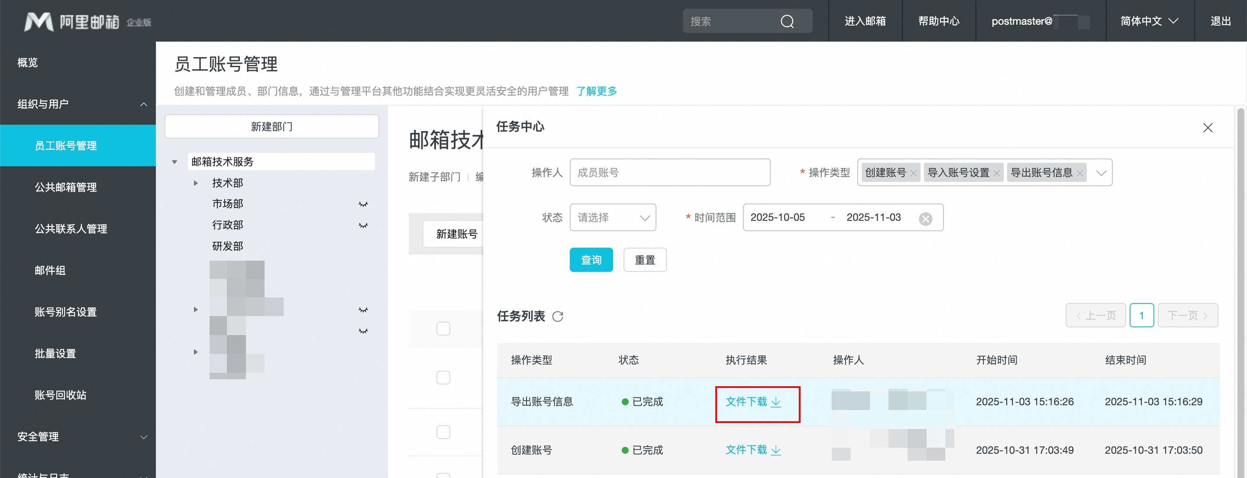
Task: Open 公共邮箱管理 in the sidebar
Action: coord(65,187)
